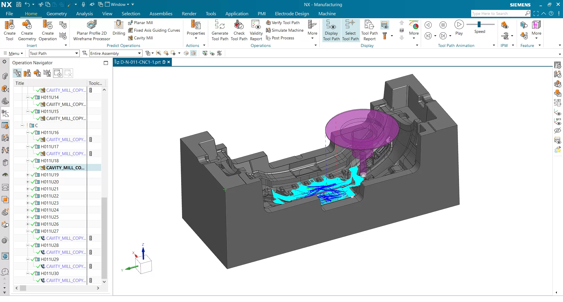Select the highlighted CAVITY_MILL_CO operation
The image size is (563, 302).
pos(65,168)
